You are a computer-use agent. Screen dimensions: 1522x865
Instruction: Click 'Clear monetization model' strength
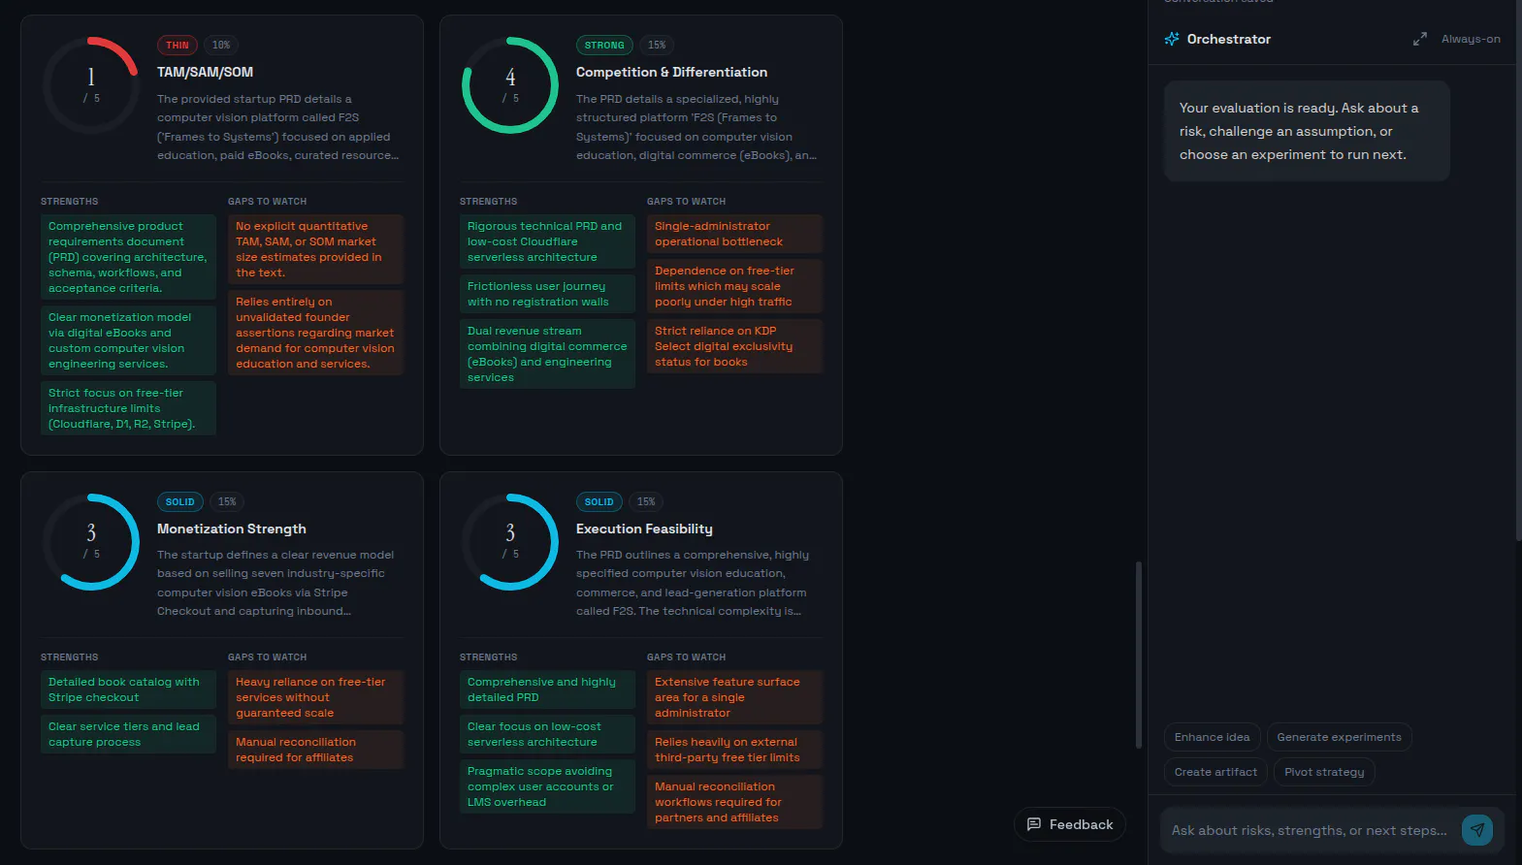point(128,340)
